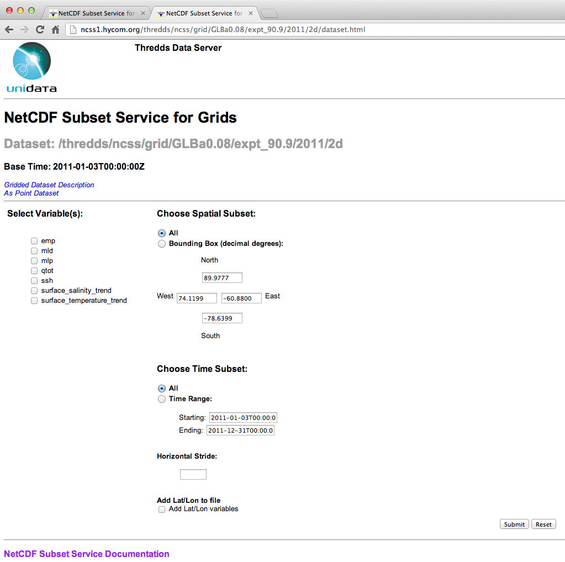Go to browser Home icon
This screenshot has width=565, height=562.
(x=55, y=30)
